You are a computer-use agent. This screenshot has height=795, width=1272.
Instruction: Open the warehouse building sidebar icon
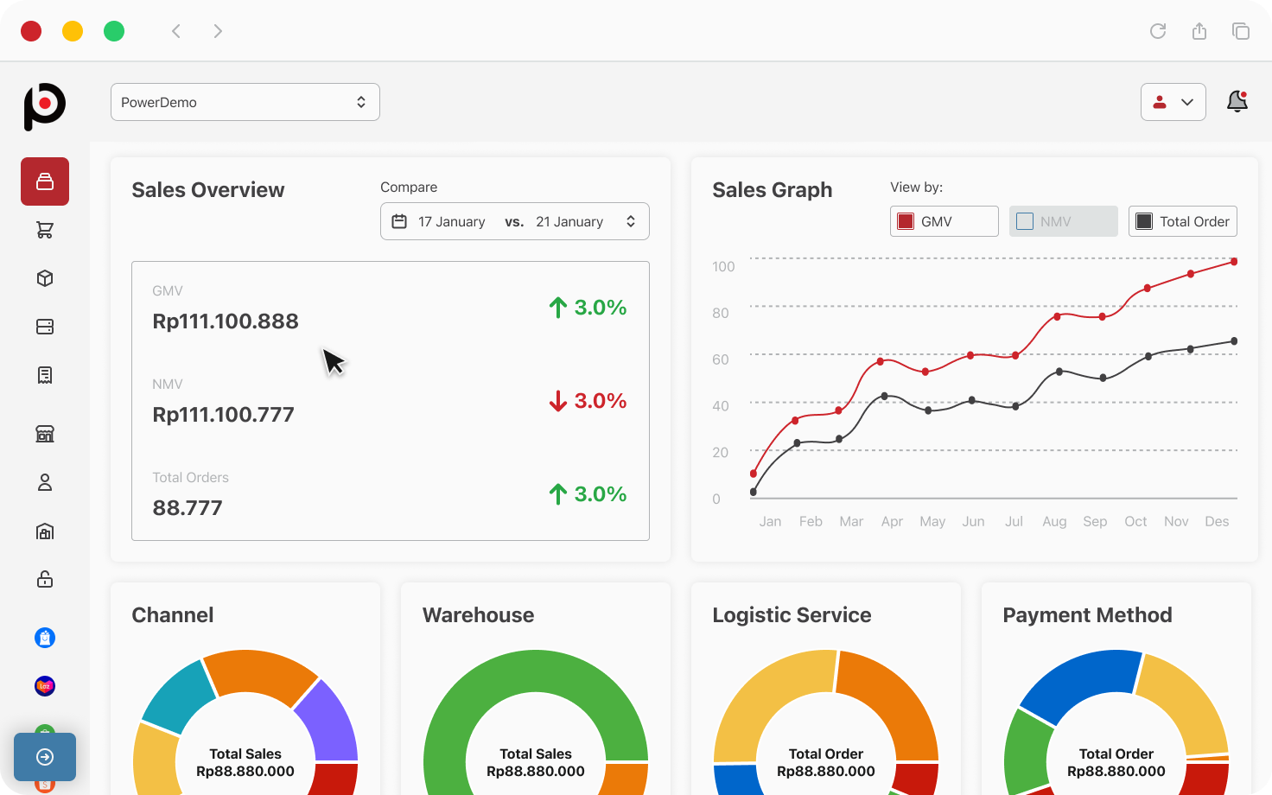[45, 531]
